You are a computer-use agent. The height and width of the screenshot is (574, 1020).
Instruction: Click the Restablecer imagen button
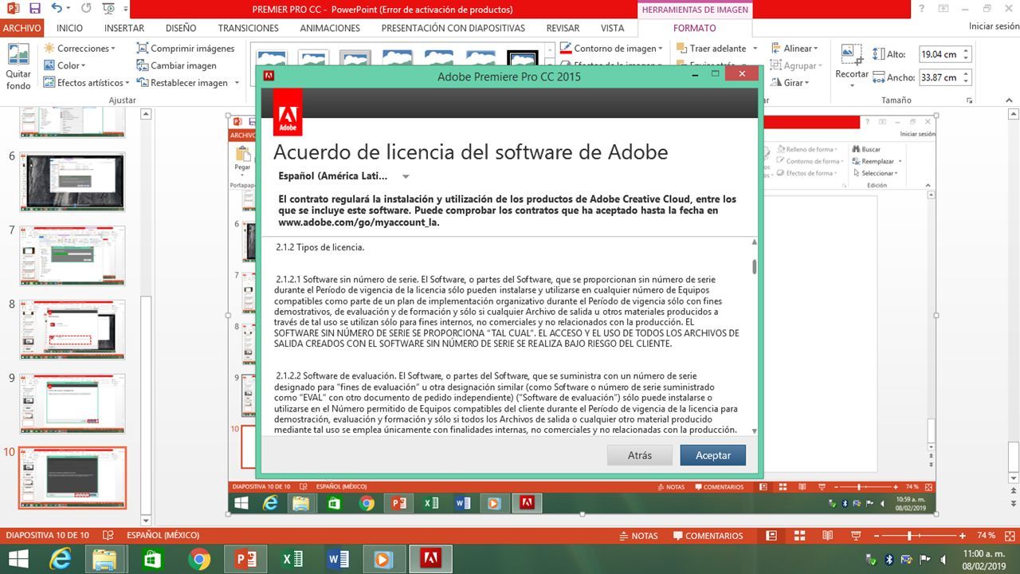pyautogui.click(x=182, y=83)
